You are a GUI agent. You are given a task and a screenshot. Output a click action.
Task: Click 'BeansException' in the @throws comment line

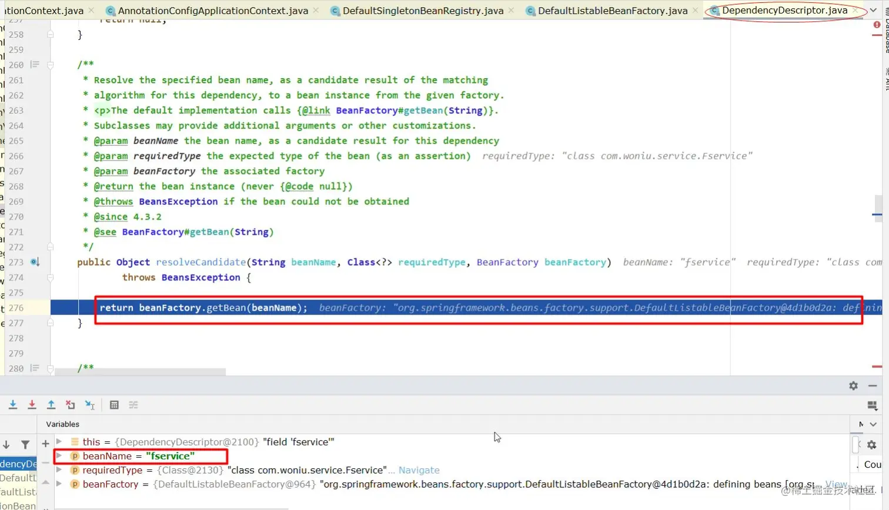click(x=178, y=202)
